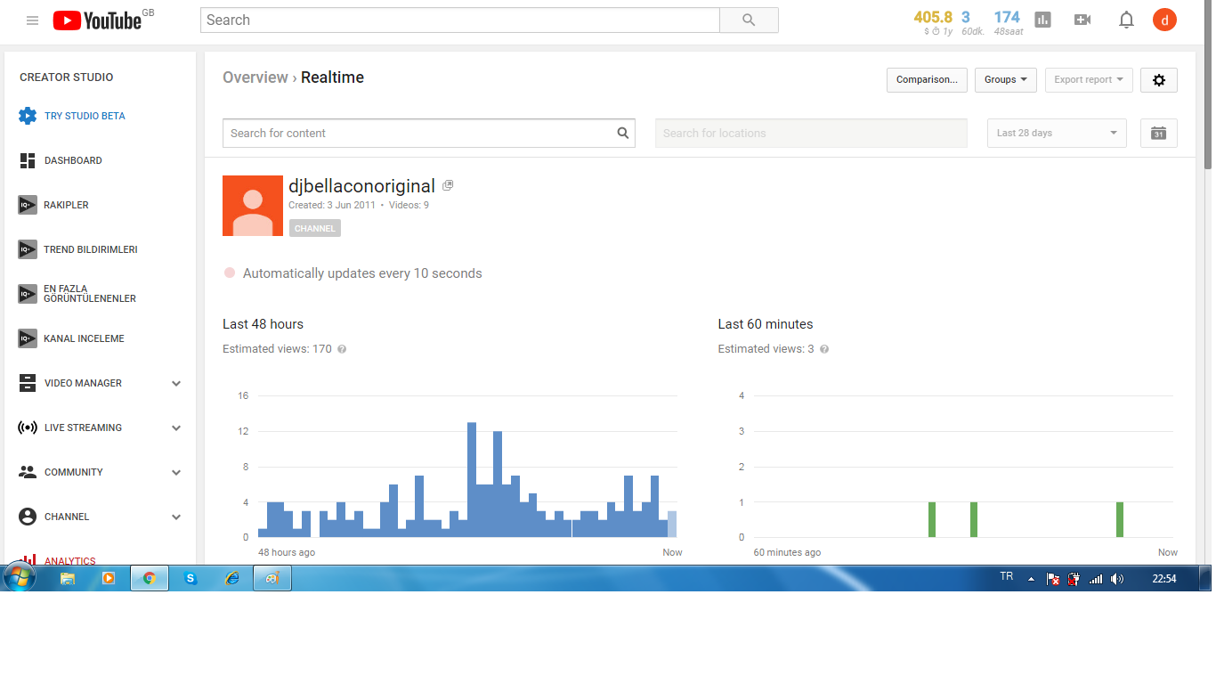Click the Dashboard sidebar icon
The image size is (1216, 684).
point(28,160)
